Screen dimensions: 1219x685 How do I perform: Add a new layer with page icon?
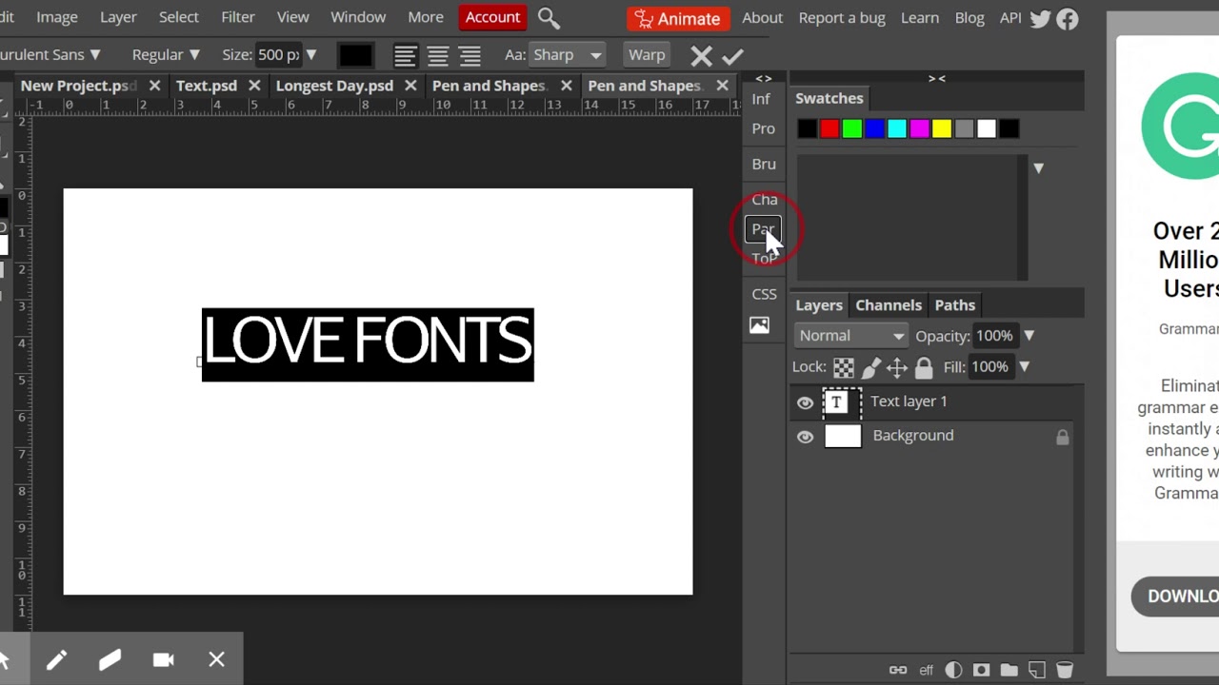point(1037,670)
